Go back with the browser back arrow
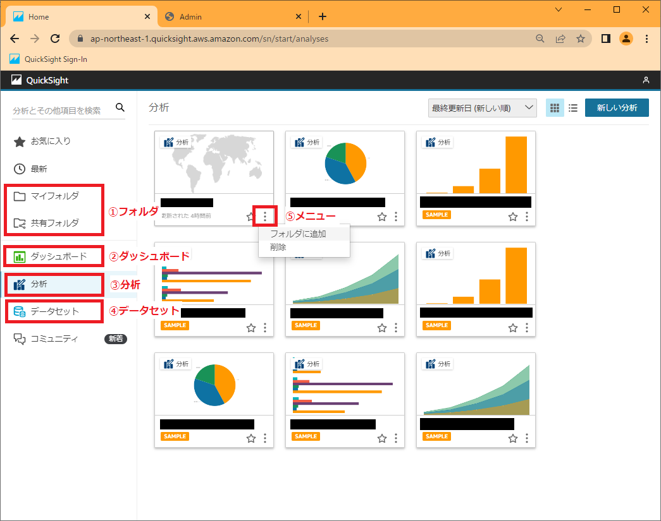 15,39
